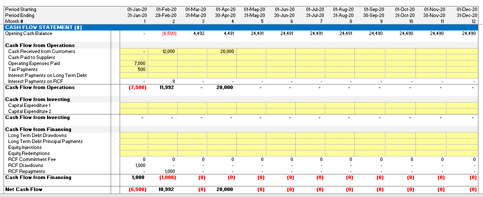Select the 20,000 Cash Received cell in April

[222, 51]
